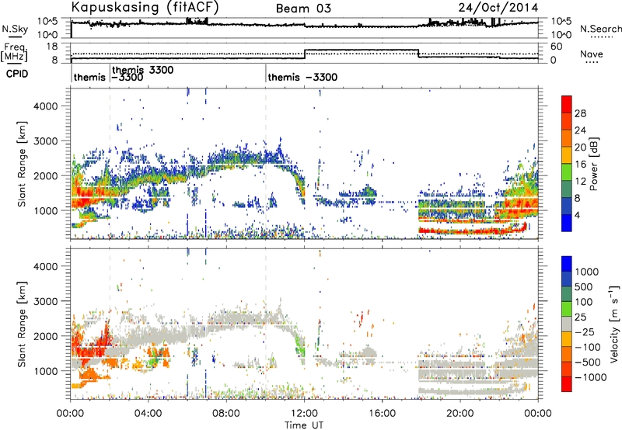
Task: Select the '20' tick on Power color bar
Action: coord(580,147)
